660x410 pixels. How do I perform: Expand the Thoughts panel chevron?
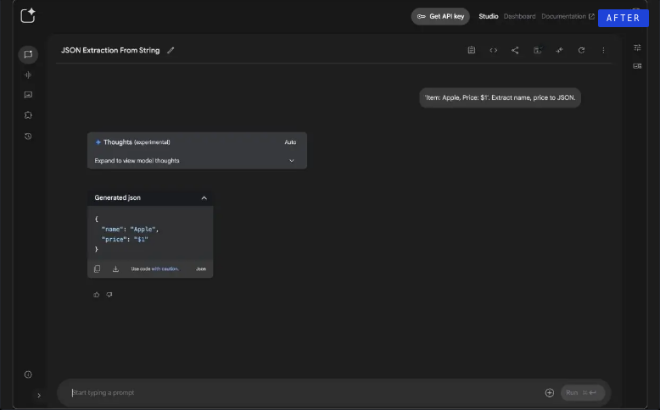[x=292, y=161]
